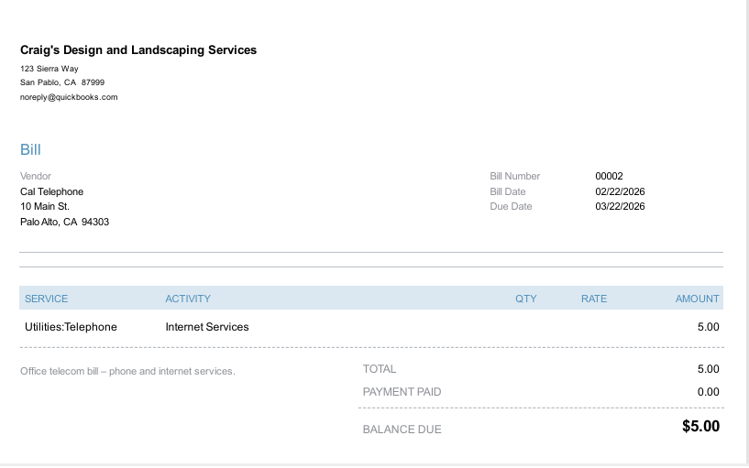The height and width of the screenshot is (468, 749).
Task: Click the Palo Alto, CA 94303 address line
Action: (x=64, y=222)
